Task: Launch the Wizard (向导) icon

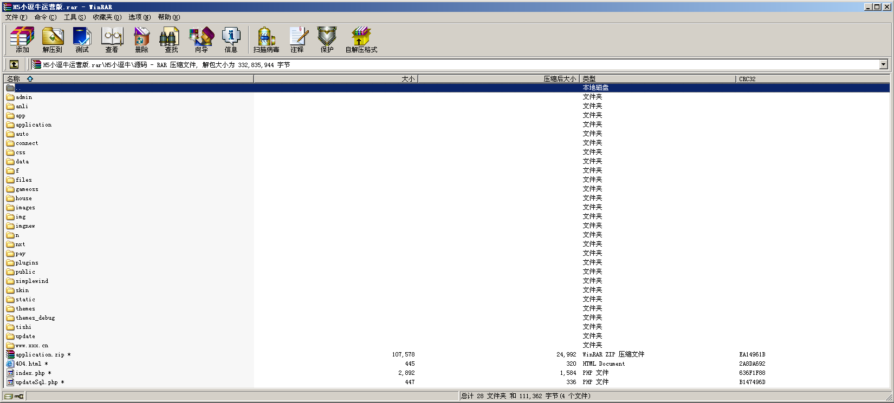Action: coord(201,40)
